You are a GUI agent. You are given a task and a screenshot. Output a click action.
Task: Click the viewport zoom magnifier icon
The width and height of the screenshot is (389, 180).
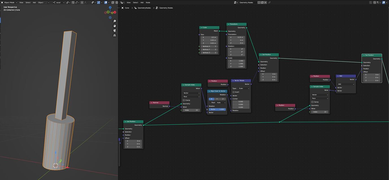[115, 21]
